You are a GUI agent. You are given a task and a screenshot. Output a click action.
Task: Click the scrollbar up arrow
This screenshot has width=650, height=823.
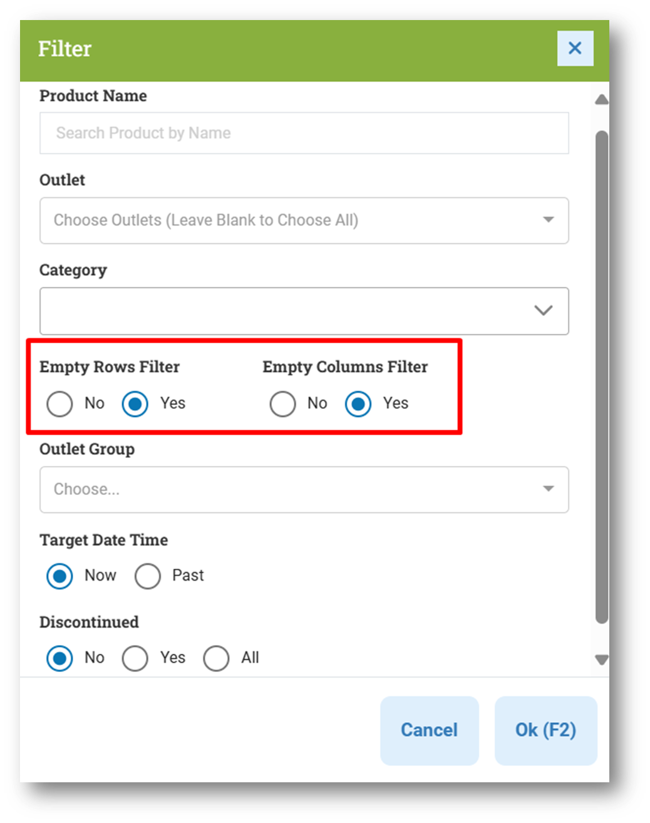click(x=602, y=100)
